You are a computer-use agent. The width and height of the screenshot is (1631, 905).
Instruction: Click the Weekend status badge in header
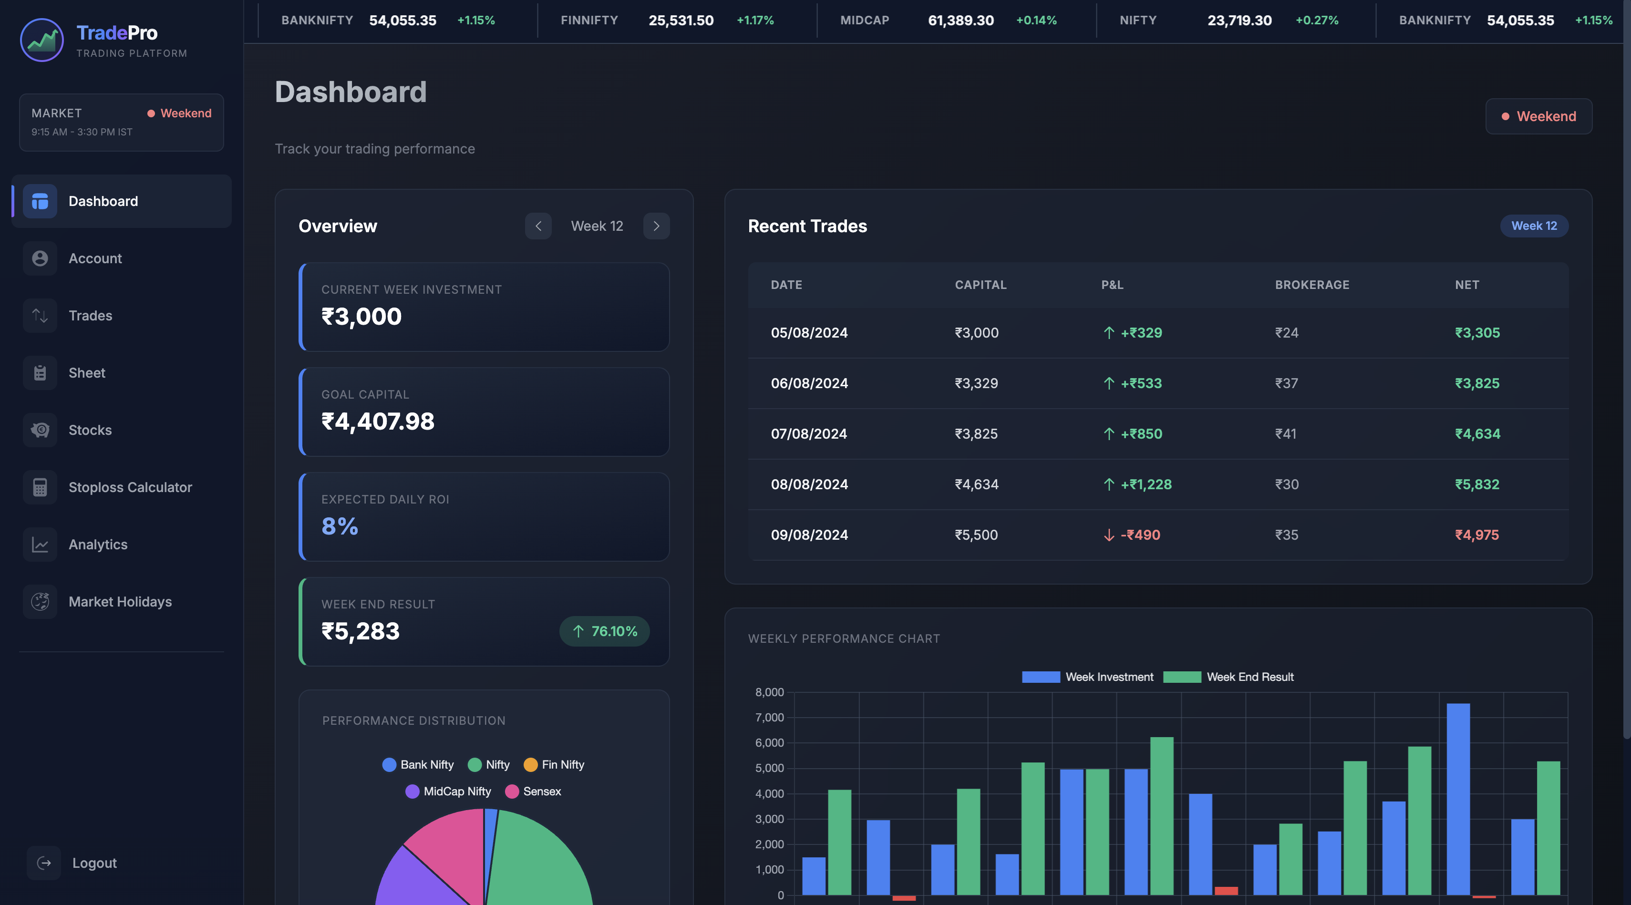click(1538, 116)
